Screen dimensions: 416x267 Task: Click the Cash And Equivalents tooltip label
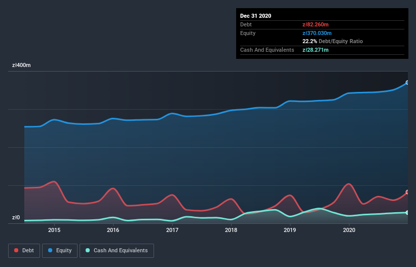click(267, 50)
